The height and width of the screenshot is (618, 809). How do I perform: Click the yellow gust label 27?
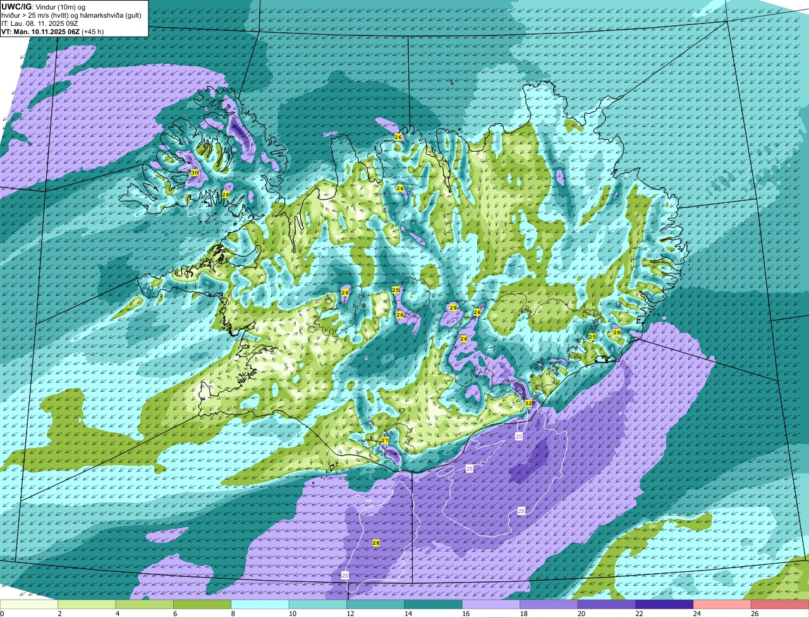point(384,440)
